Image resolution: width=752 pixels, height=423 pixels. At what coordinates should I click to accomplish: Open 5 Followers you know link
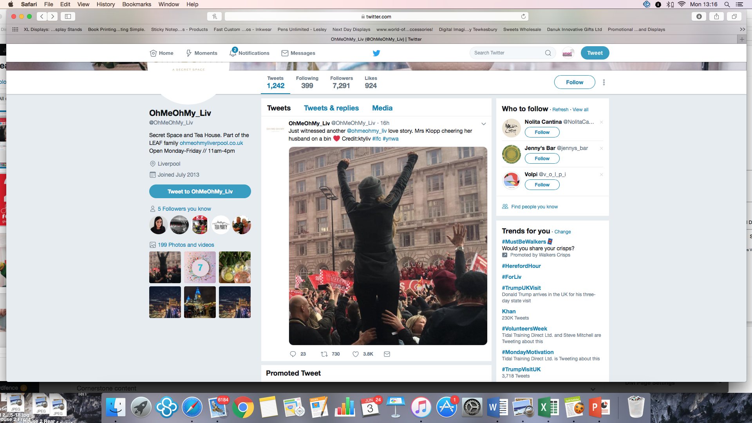point(184,209)
